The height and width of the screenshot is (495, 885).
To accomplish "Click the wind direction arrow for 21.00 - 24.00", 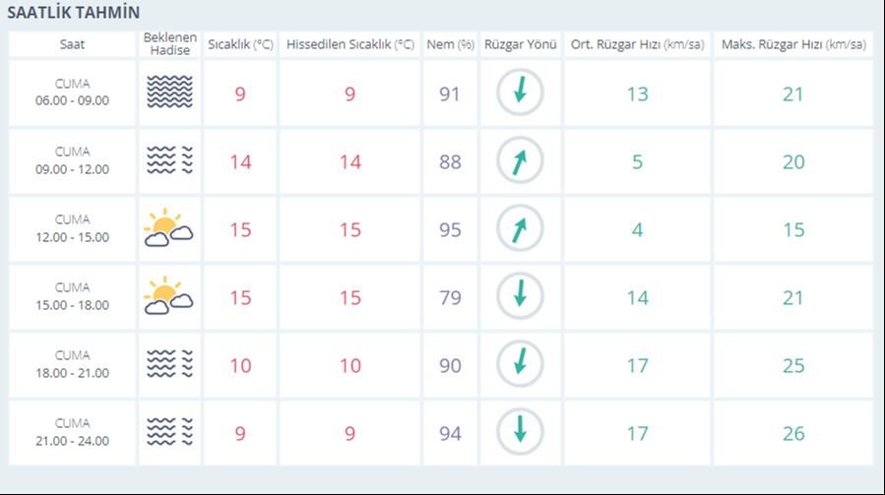I will 520,433.
